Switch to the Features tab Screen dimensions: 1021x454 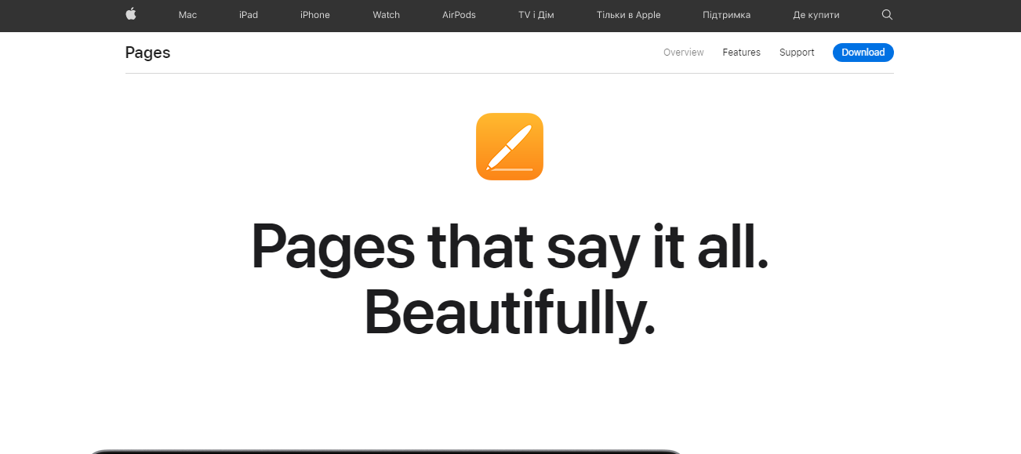742,53
